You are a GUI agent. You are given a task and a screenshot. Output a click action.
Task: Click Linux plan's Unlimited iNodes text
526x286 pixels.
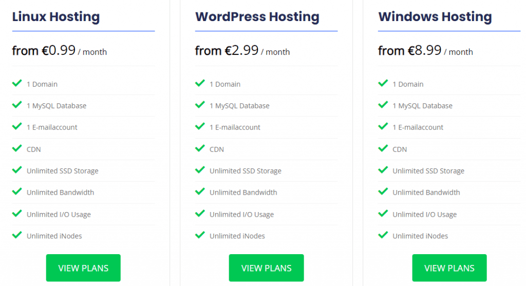click(54, 236)
